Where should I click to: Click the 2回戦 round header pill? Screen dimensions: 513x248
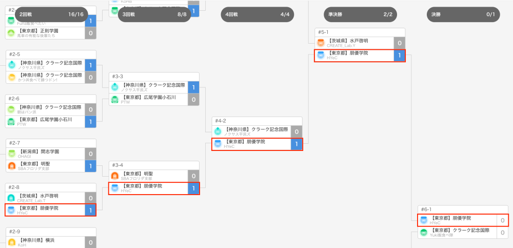pos(51,14)
